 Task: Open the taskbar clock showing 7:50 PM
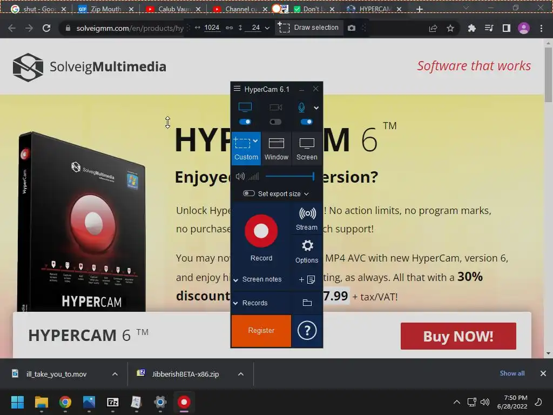[x=512, y=402]
